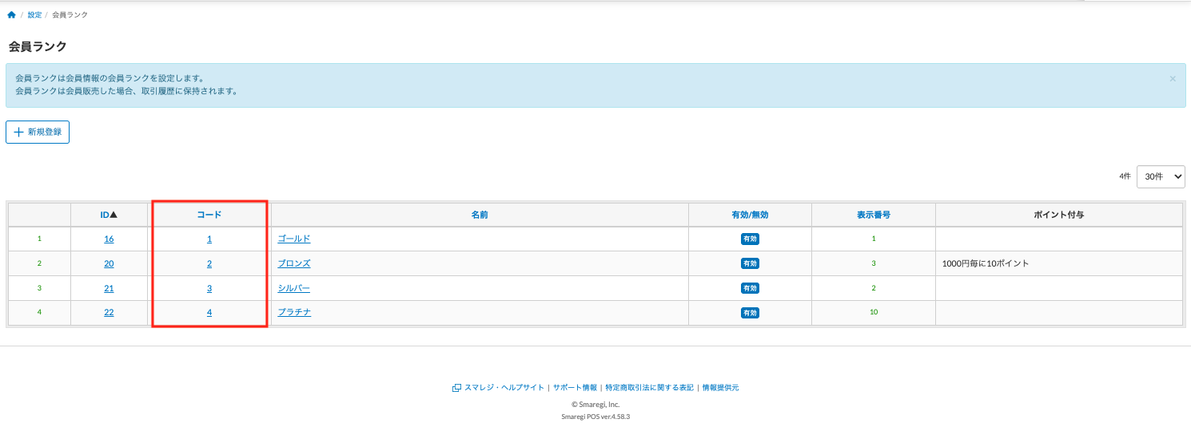Image resolution: width=1191 pixels, height=427 pixels.
Task: Open 特定商取引法に関する表記 footer link
Action: tap(649, 388)
